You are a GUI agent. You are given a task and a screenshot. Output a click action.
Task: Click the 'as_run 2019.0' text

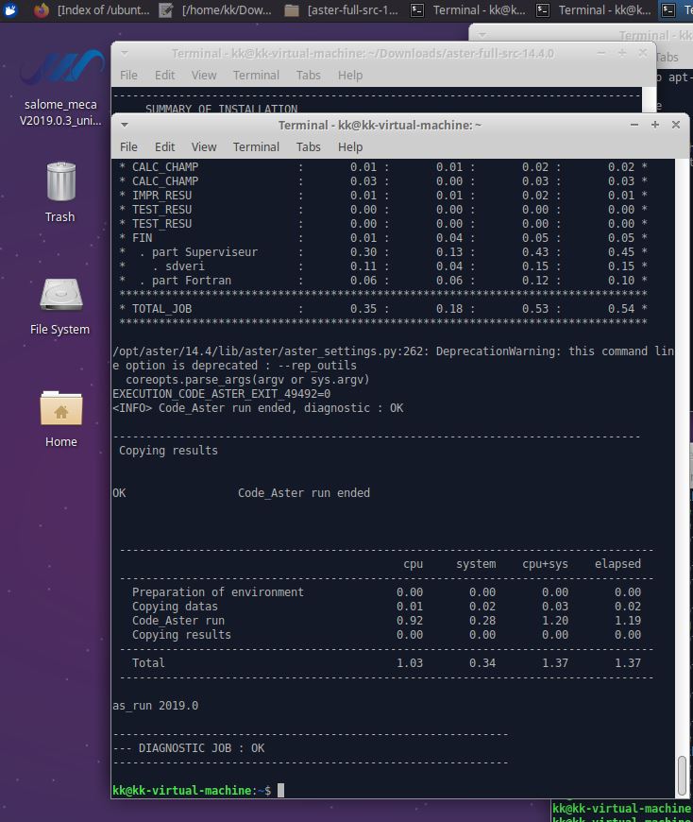(156, 706)
